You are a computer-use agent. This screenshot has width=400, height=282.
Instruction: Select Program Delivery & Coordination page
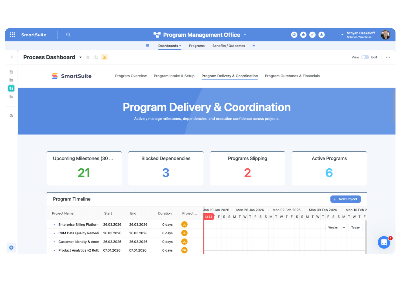click(230, 76)
